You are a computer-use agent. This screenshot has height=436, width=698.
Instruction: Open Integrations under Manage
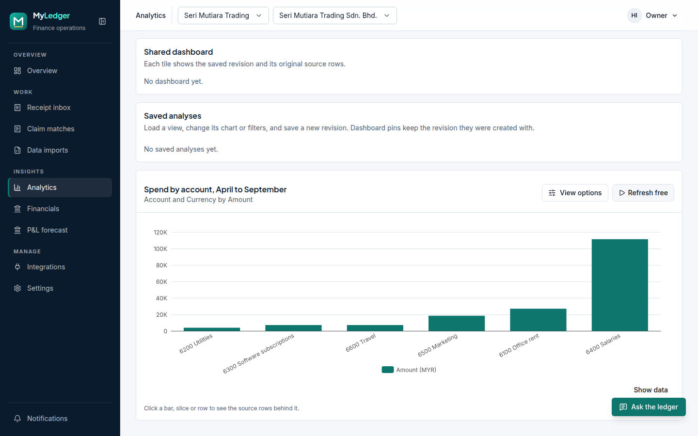[60, 267]
